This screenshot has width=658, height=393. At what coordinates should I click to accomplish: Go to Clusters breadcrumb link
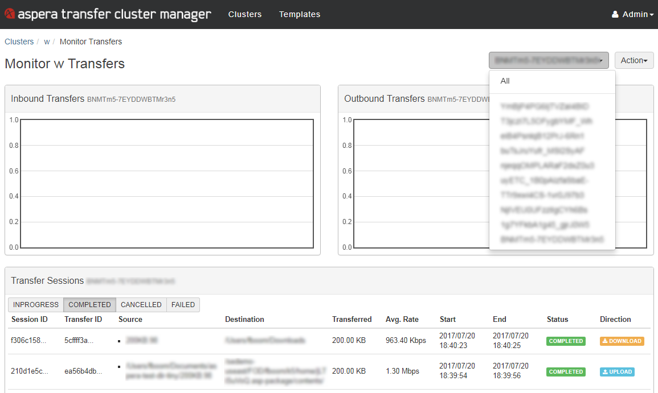point(19,42)
